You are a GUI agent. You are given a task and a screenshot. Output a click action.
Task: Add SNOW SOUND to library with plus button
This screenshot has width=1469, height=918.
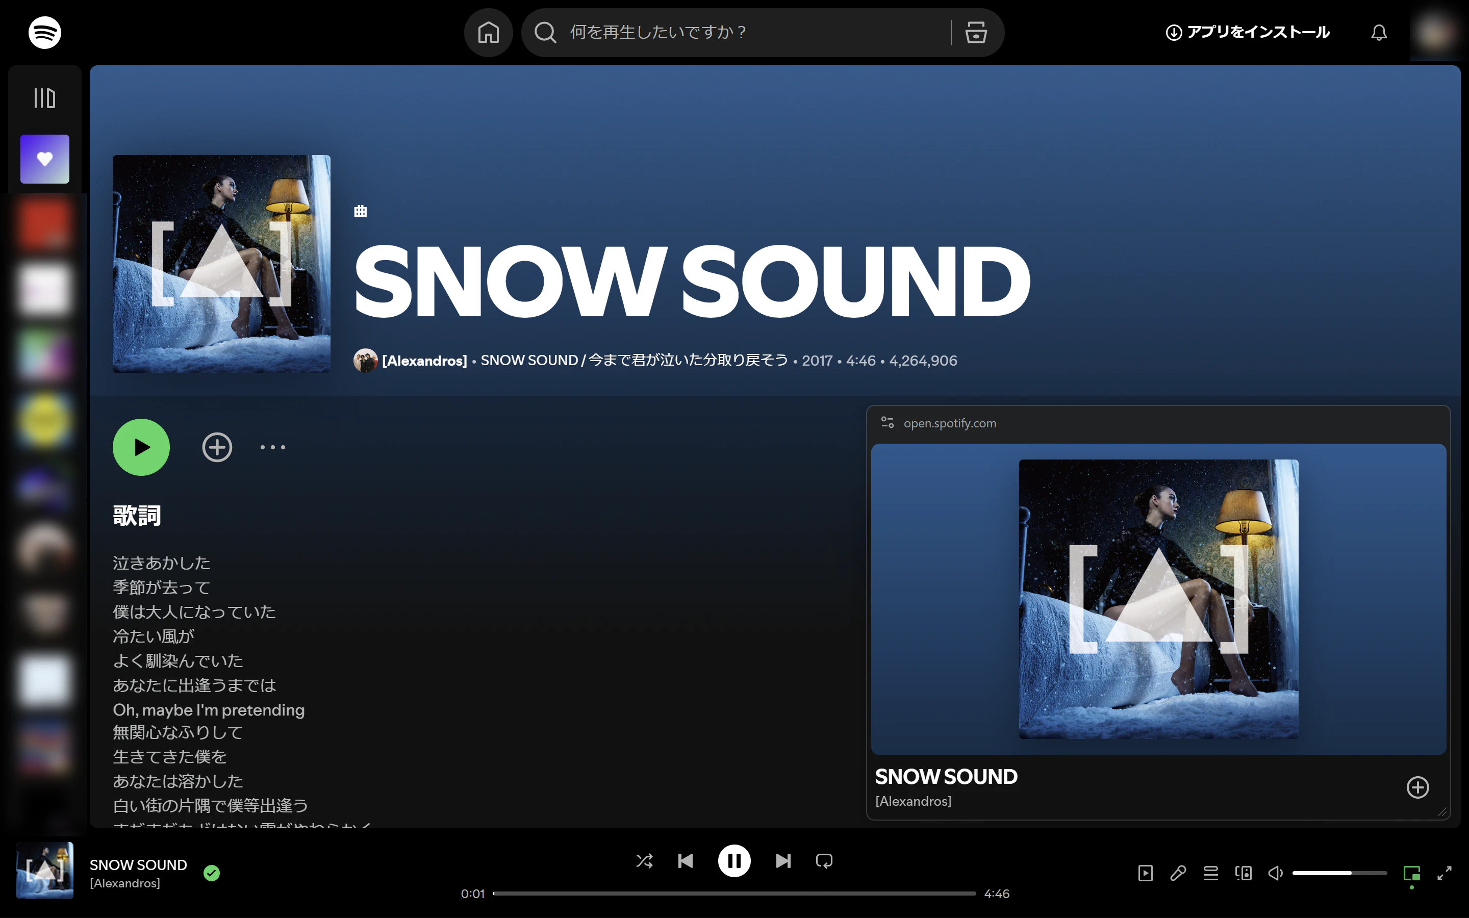217,447
